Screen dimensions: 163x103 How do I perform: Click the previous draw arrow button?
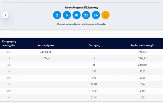[x=6, y=15]
